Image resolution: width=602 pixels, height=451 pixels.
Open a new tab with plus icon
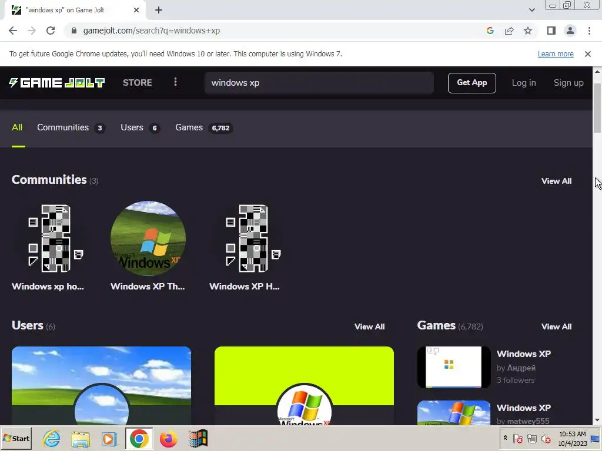159,11
